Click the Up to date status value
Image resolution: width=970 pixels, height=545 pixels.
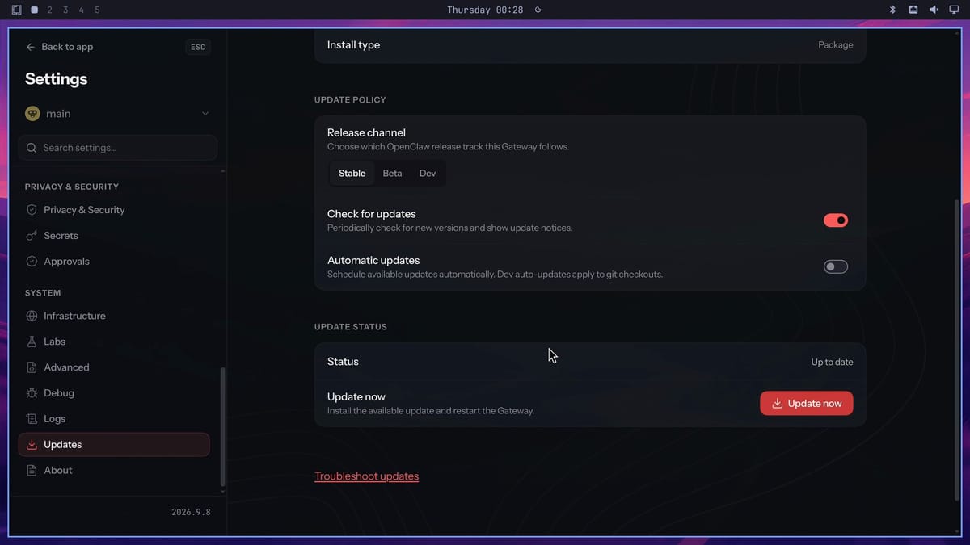[x=832, y=362]
